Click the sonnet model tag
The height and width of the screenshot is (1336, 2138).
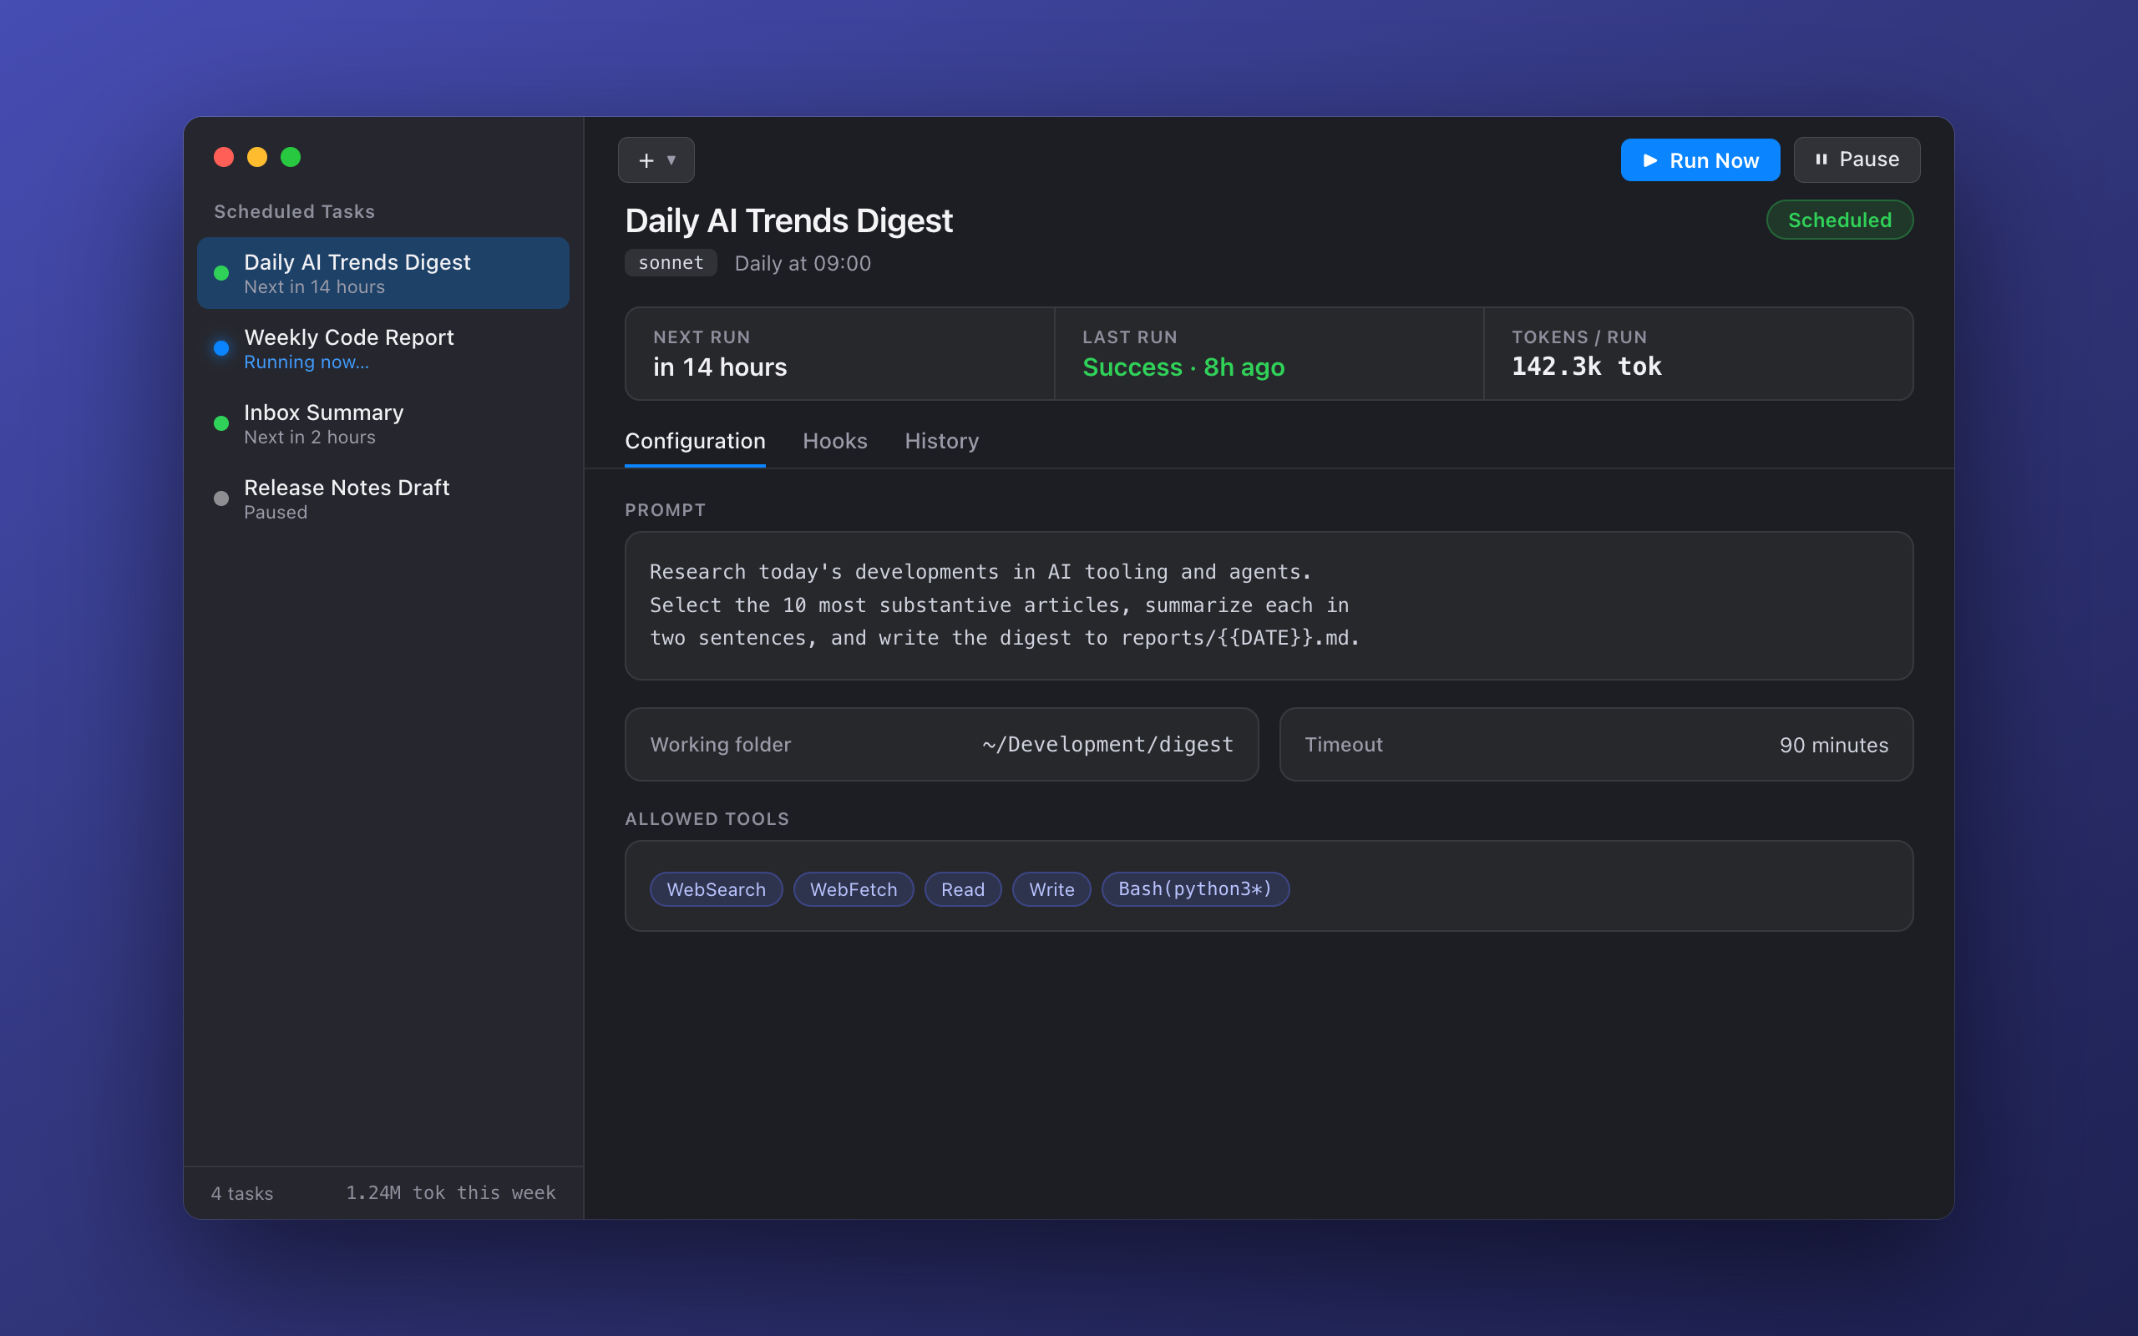pyautogui.click(x=671, y=262)
